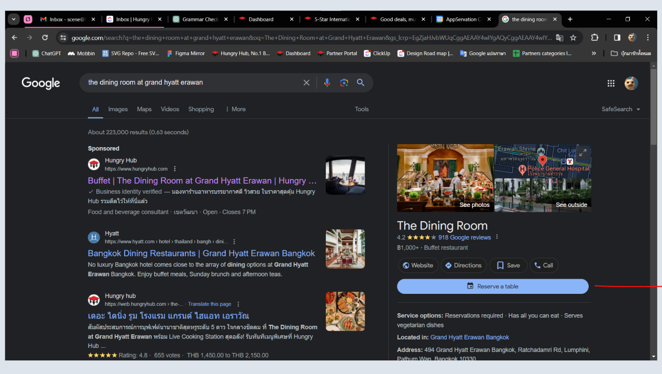Open Google Lens image search icon

pos(344,83)
